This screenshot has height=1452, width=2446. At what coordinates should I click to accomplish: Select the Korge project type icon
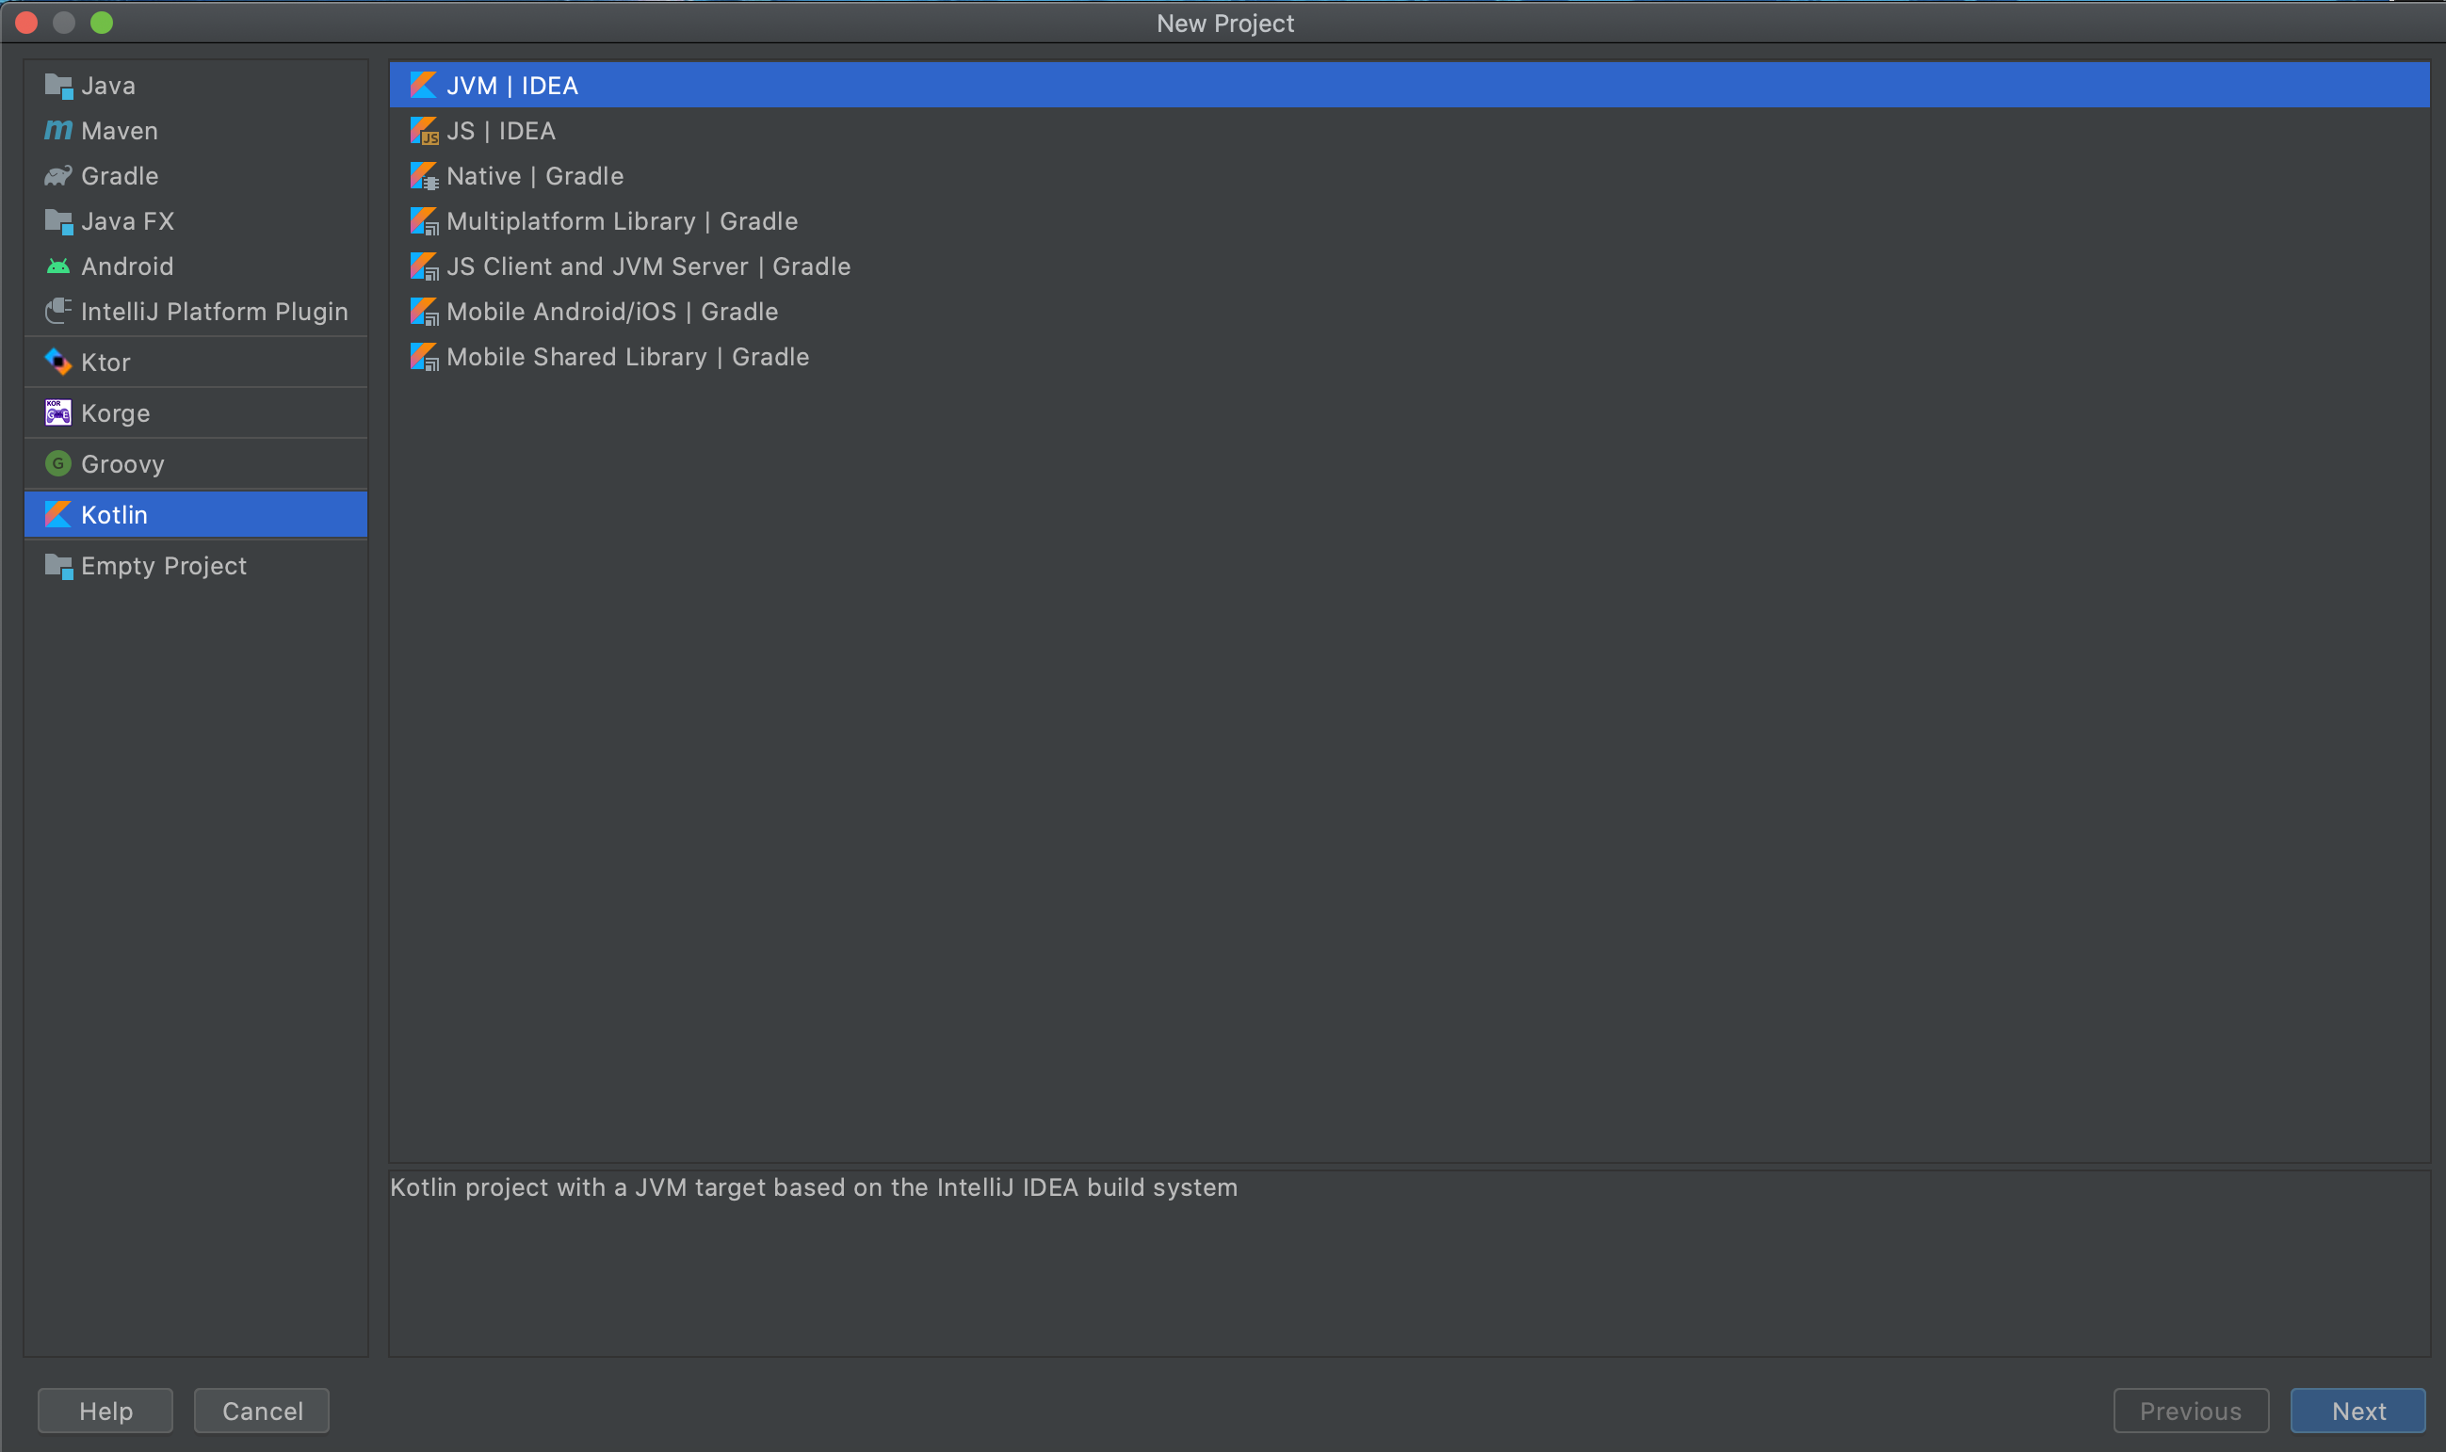click(x=58, y=411)
